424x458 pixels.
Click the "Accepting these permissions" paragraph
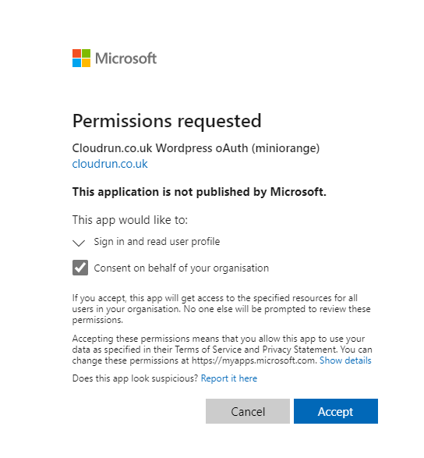222,350
